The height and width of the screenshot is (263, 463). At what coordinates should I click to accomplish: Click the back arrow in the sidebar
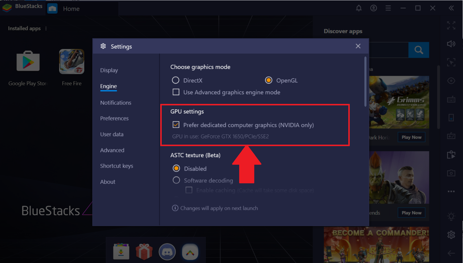[451, 253]
